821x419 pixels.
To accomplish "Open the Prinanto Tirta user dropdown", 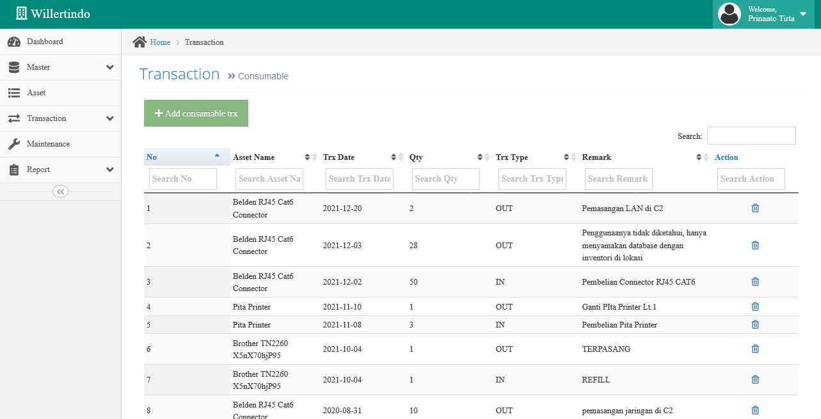I will [802, 14].
